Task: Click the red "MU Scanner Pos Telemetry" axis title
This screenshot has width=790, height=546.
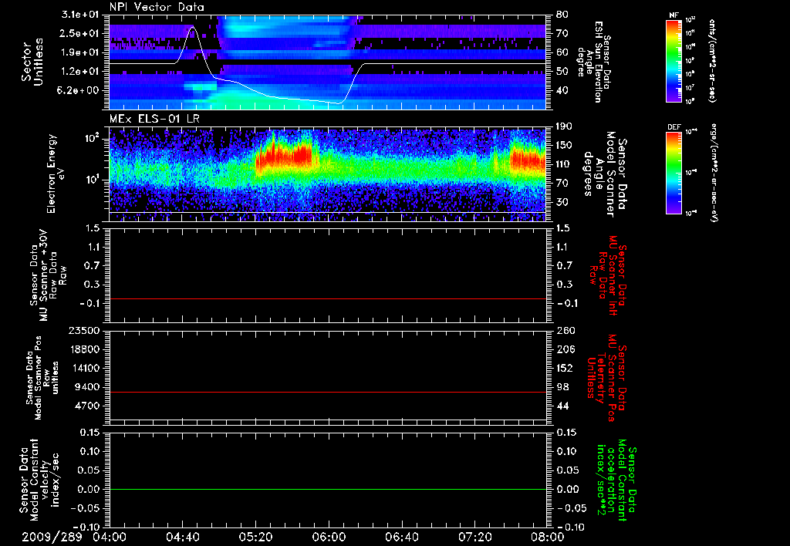Action: click(x=606, y=378)
